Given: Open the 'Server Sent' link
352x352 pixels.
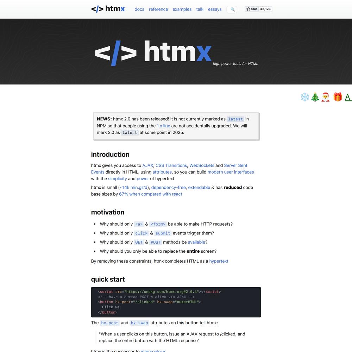Looking at the screenshot, I should (x=235, y=165).
